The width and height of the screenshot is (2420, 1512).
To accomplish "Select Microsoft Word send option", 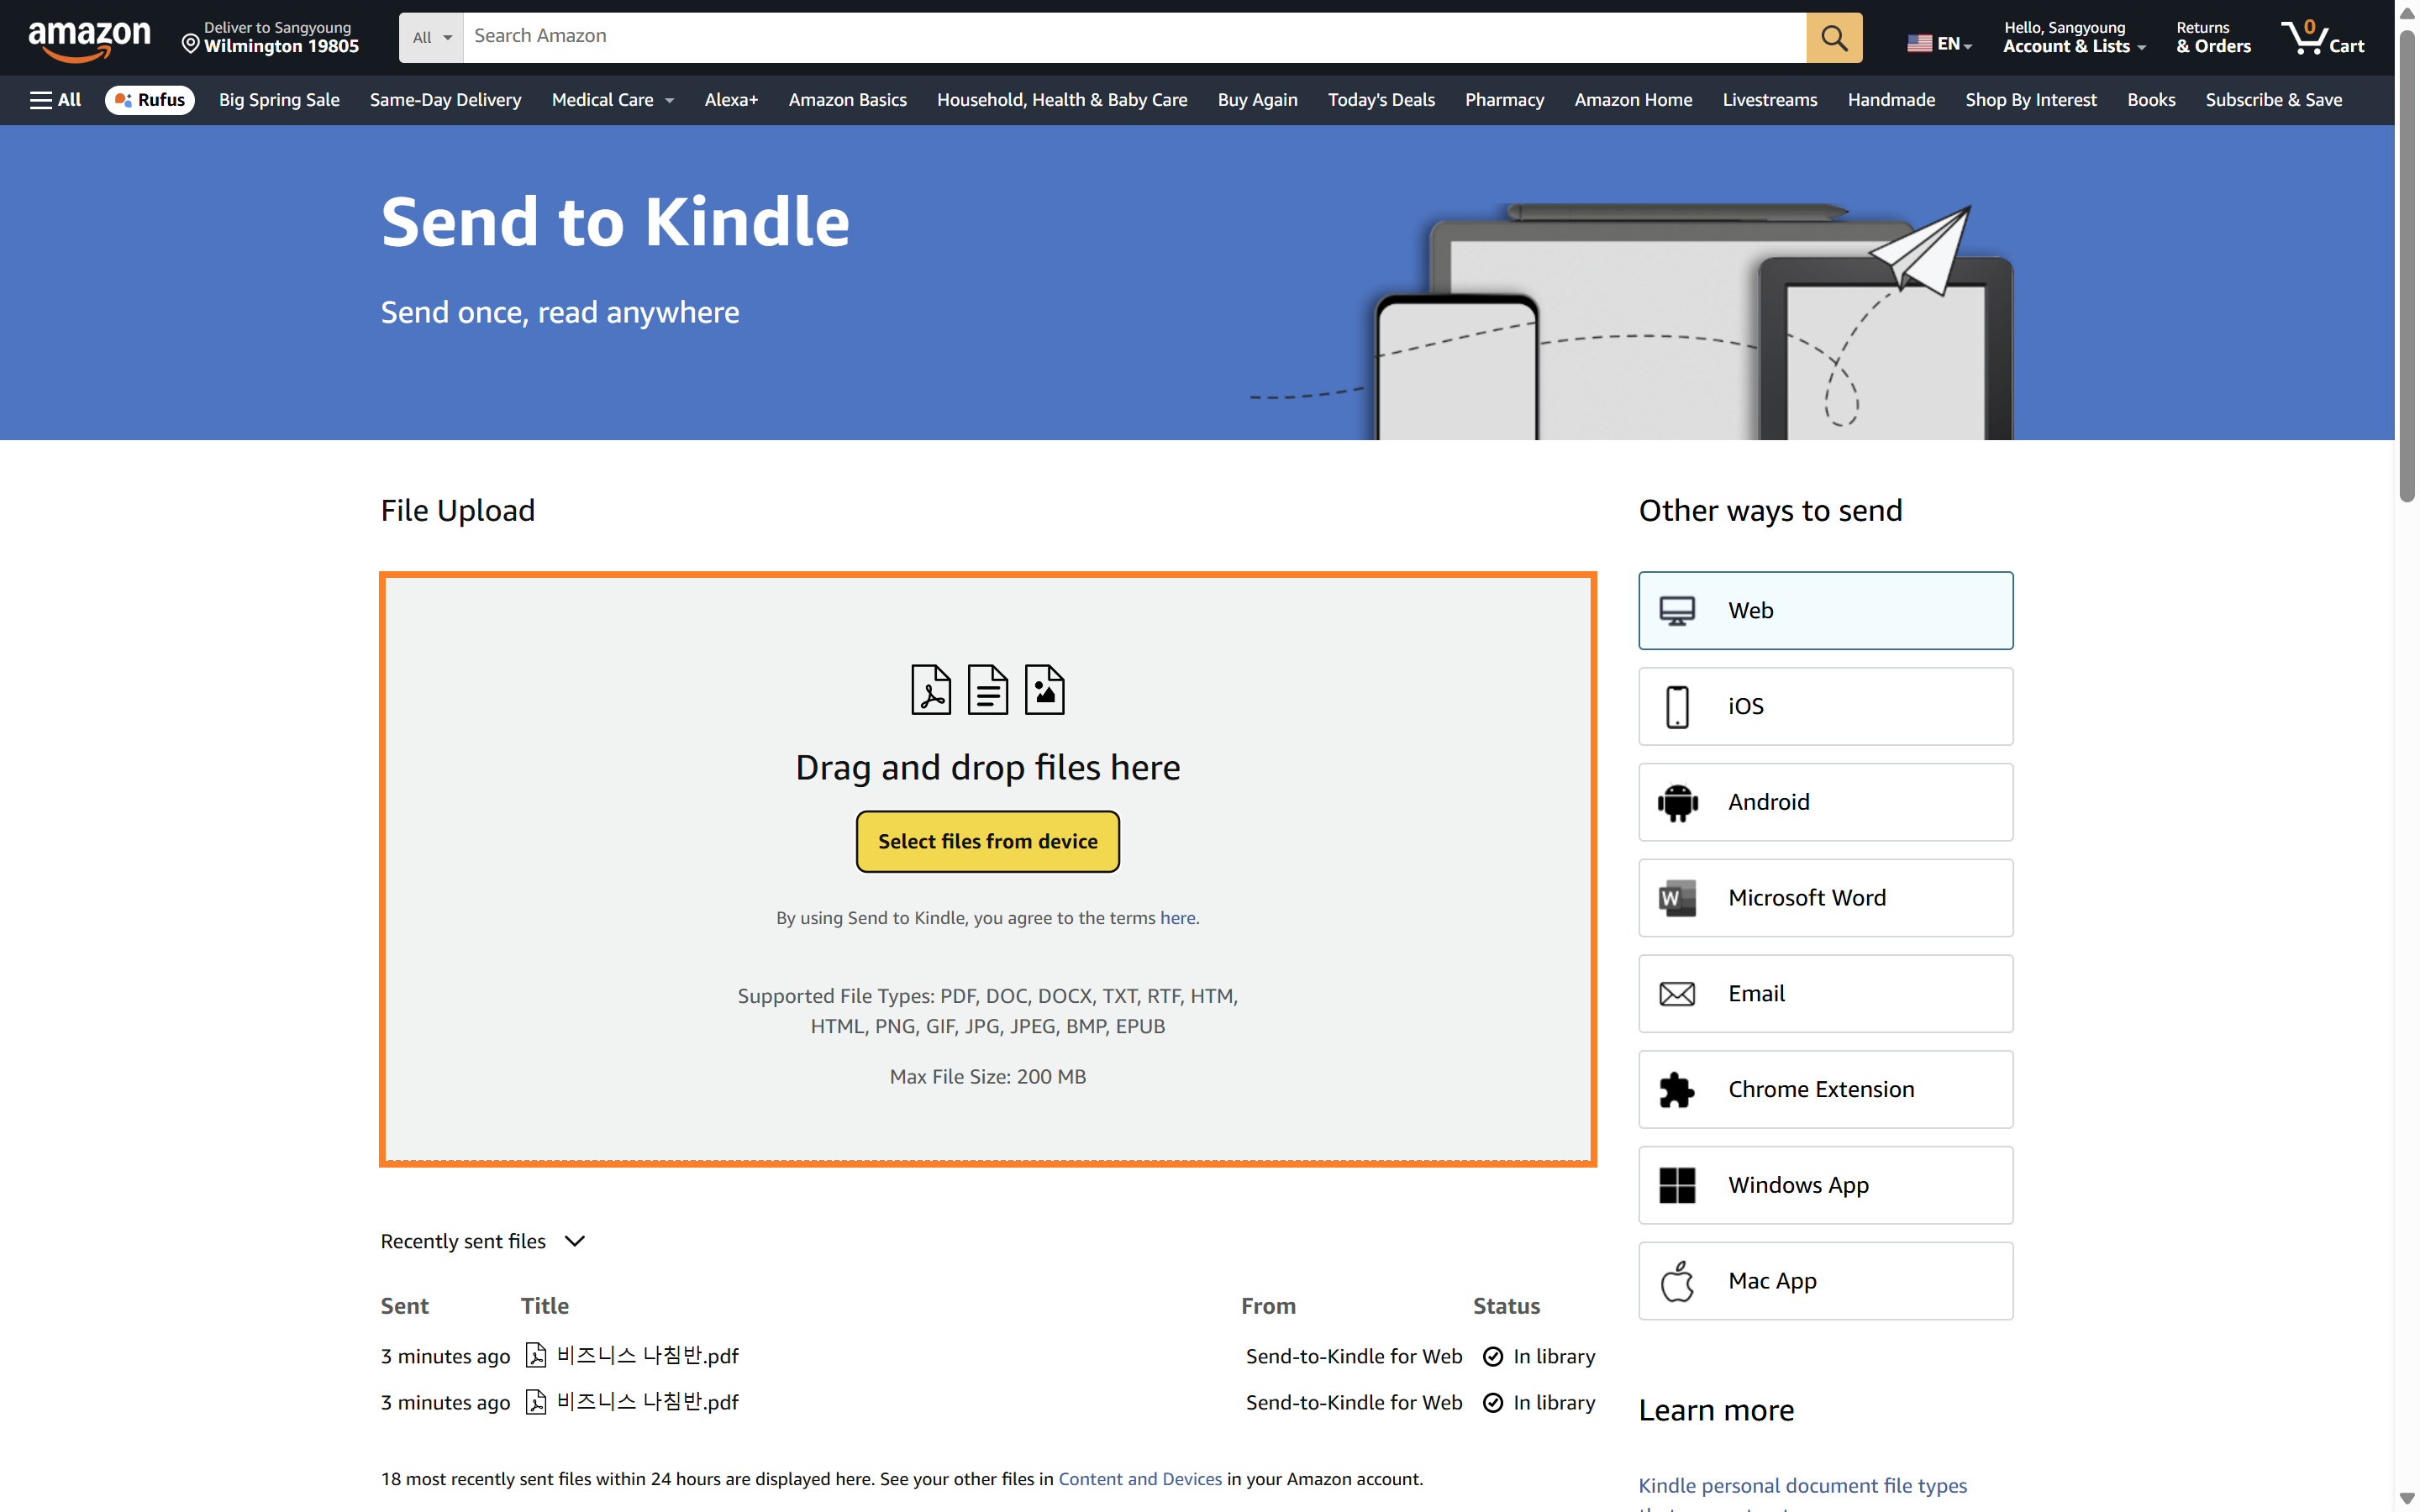I will pyautogui.click(x=1825, y=898).
